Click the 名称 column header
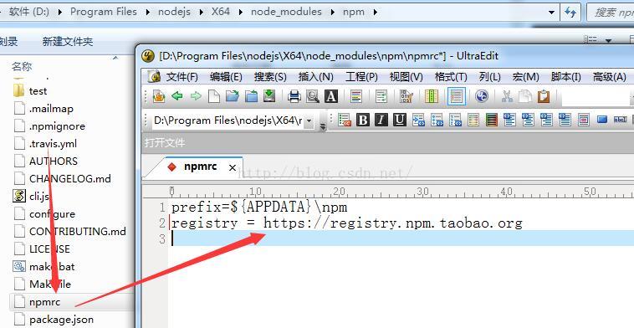The width and height of the screenshot is (634, 328). tap(22, 66)
